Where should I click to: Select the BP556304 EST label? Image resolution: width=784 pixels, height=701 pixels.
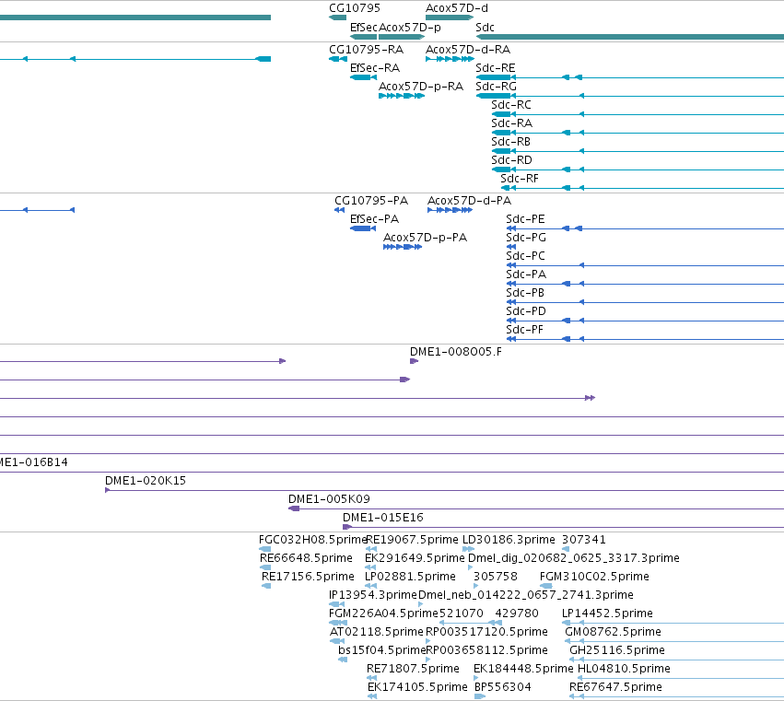(502, 688)
